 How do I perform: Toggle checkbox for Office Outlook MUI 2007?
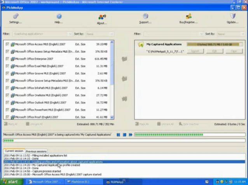(7, 102)
